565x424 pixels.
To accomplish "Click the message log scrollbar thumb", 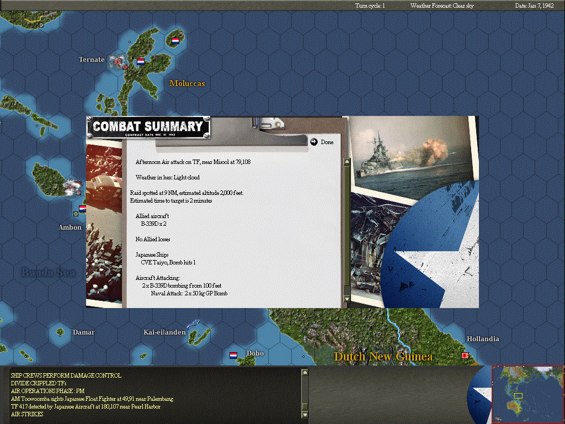I will pyautogui.click(x=305, y=406).
